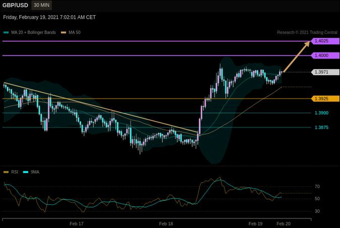340x228 pixels.
Task: Click the Feb 18 date axis label
Action: 166,223
